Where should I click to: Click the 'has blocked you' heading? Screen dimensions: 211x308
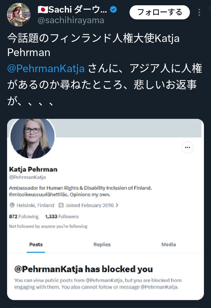coord(84,269)
